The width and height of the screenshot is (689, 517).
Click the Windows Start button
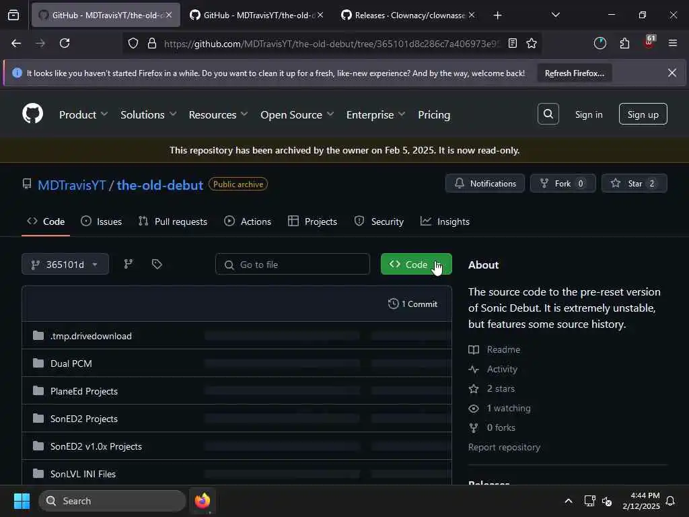click(22, 501)
